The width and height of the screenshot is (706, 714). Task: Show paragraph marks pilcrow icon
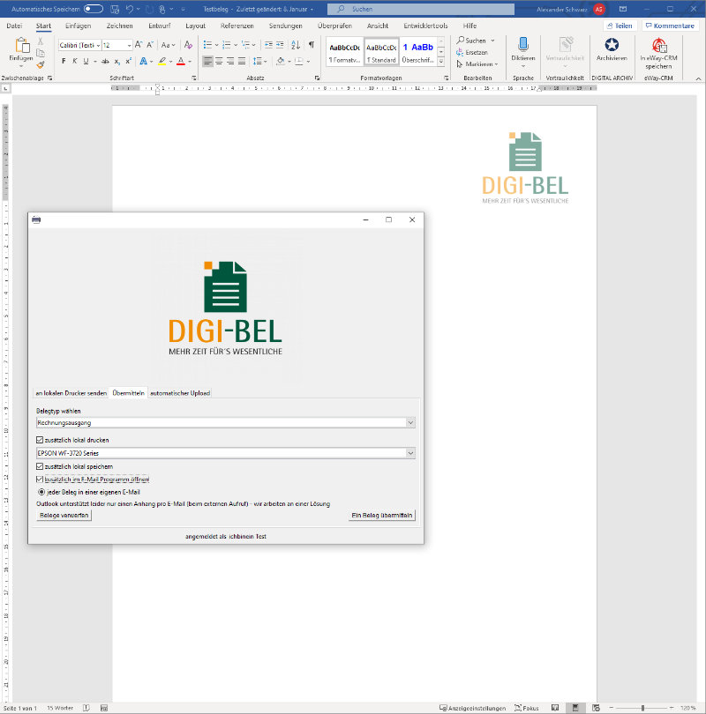click(312, 45)
